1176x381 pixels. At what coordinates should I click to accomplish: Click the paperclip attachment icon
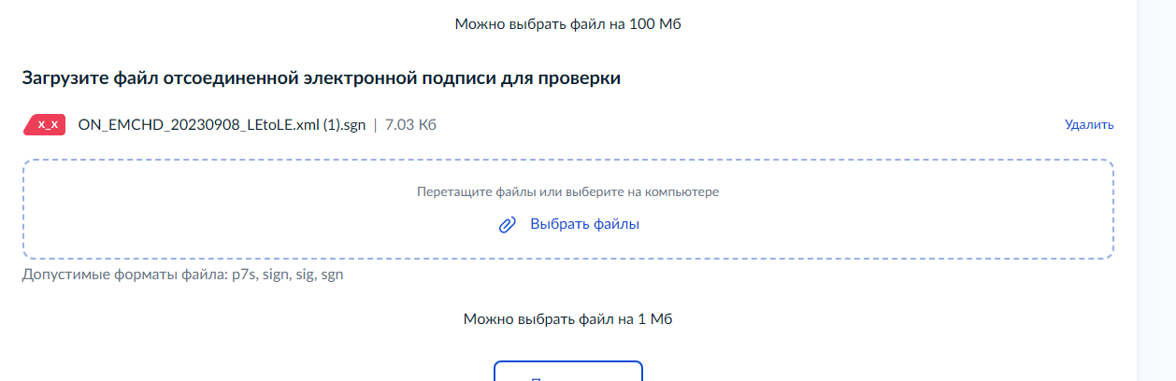(x=508, y=224)
